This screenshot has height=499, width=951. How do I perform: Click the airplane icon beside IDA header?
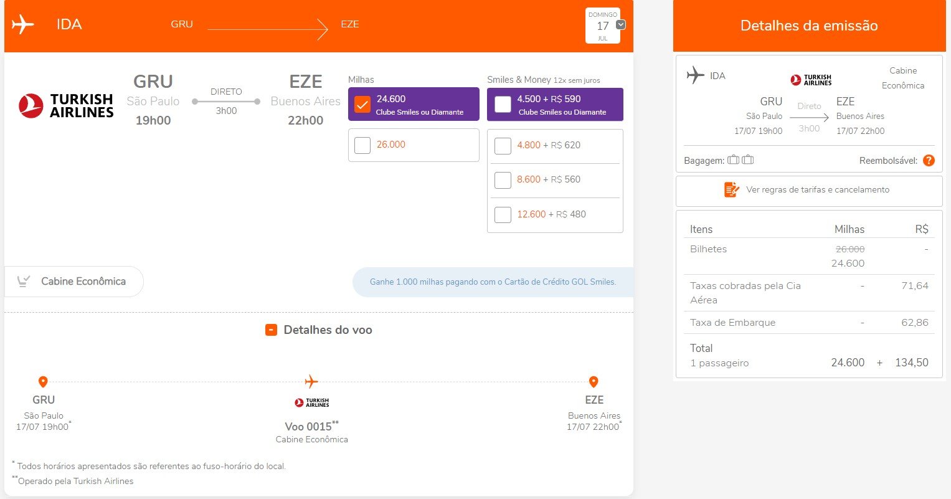pos(22,25)
